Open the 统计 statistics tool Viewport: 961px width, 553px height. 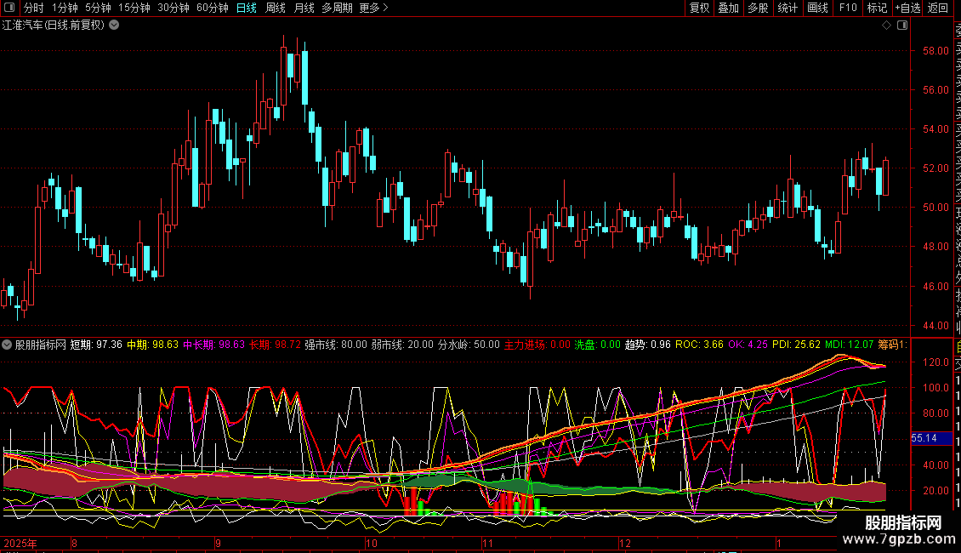point(788,9)
